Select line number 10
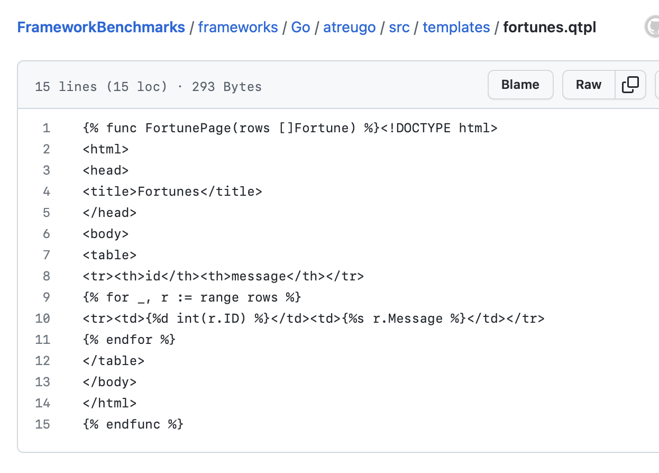The width and height of the screenshot is (659, 473). point(43,319)
